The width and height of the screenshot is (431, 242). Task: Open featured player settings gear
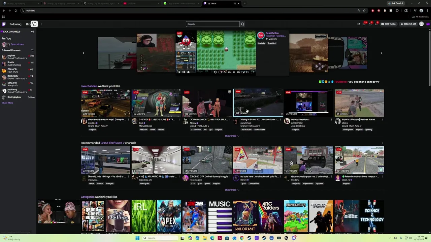[x=215, y=72]
